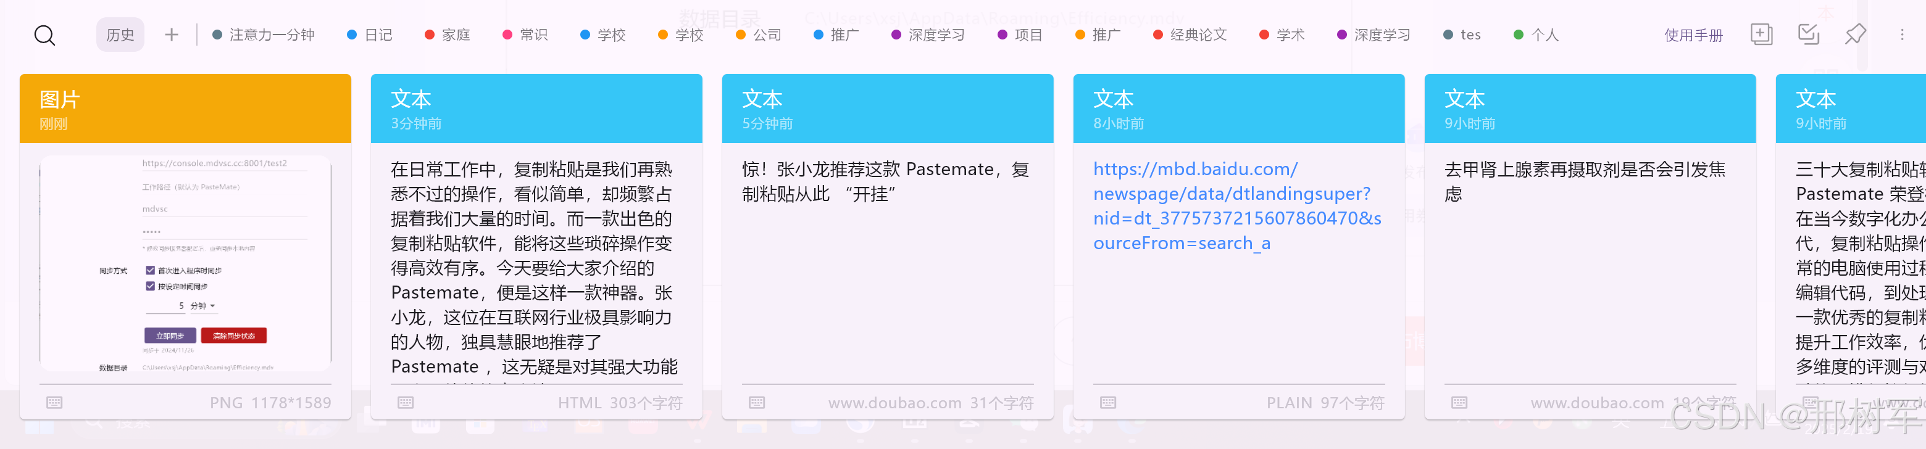Open the 使用手册 user manual link
This screenshot has width=1926, height=449.
click(1693, 35)
